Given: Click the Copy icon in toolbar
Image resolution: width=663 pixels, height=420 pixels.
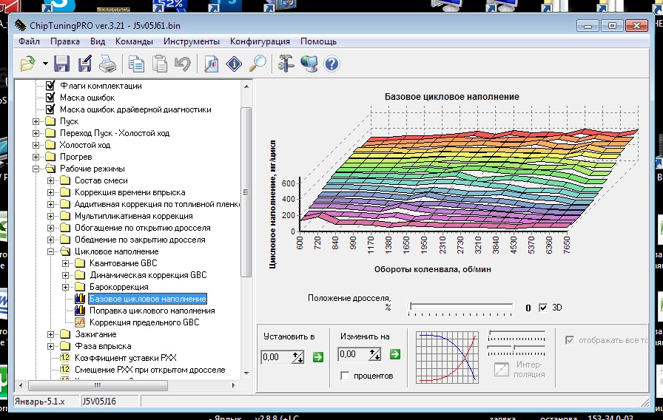Looking at the screenshot, I should coord(136,64).
